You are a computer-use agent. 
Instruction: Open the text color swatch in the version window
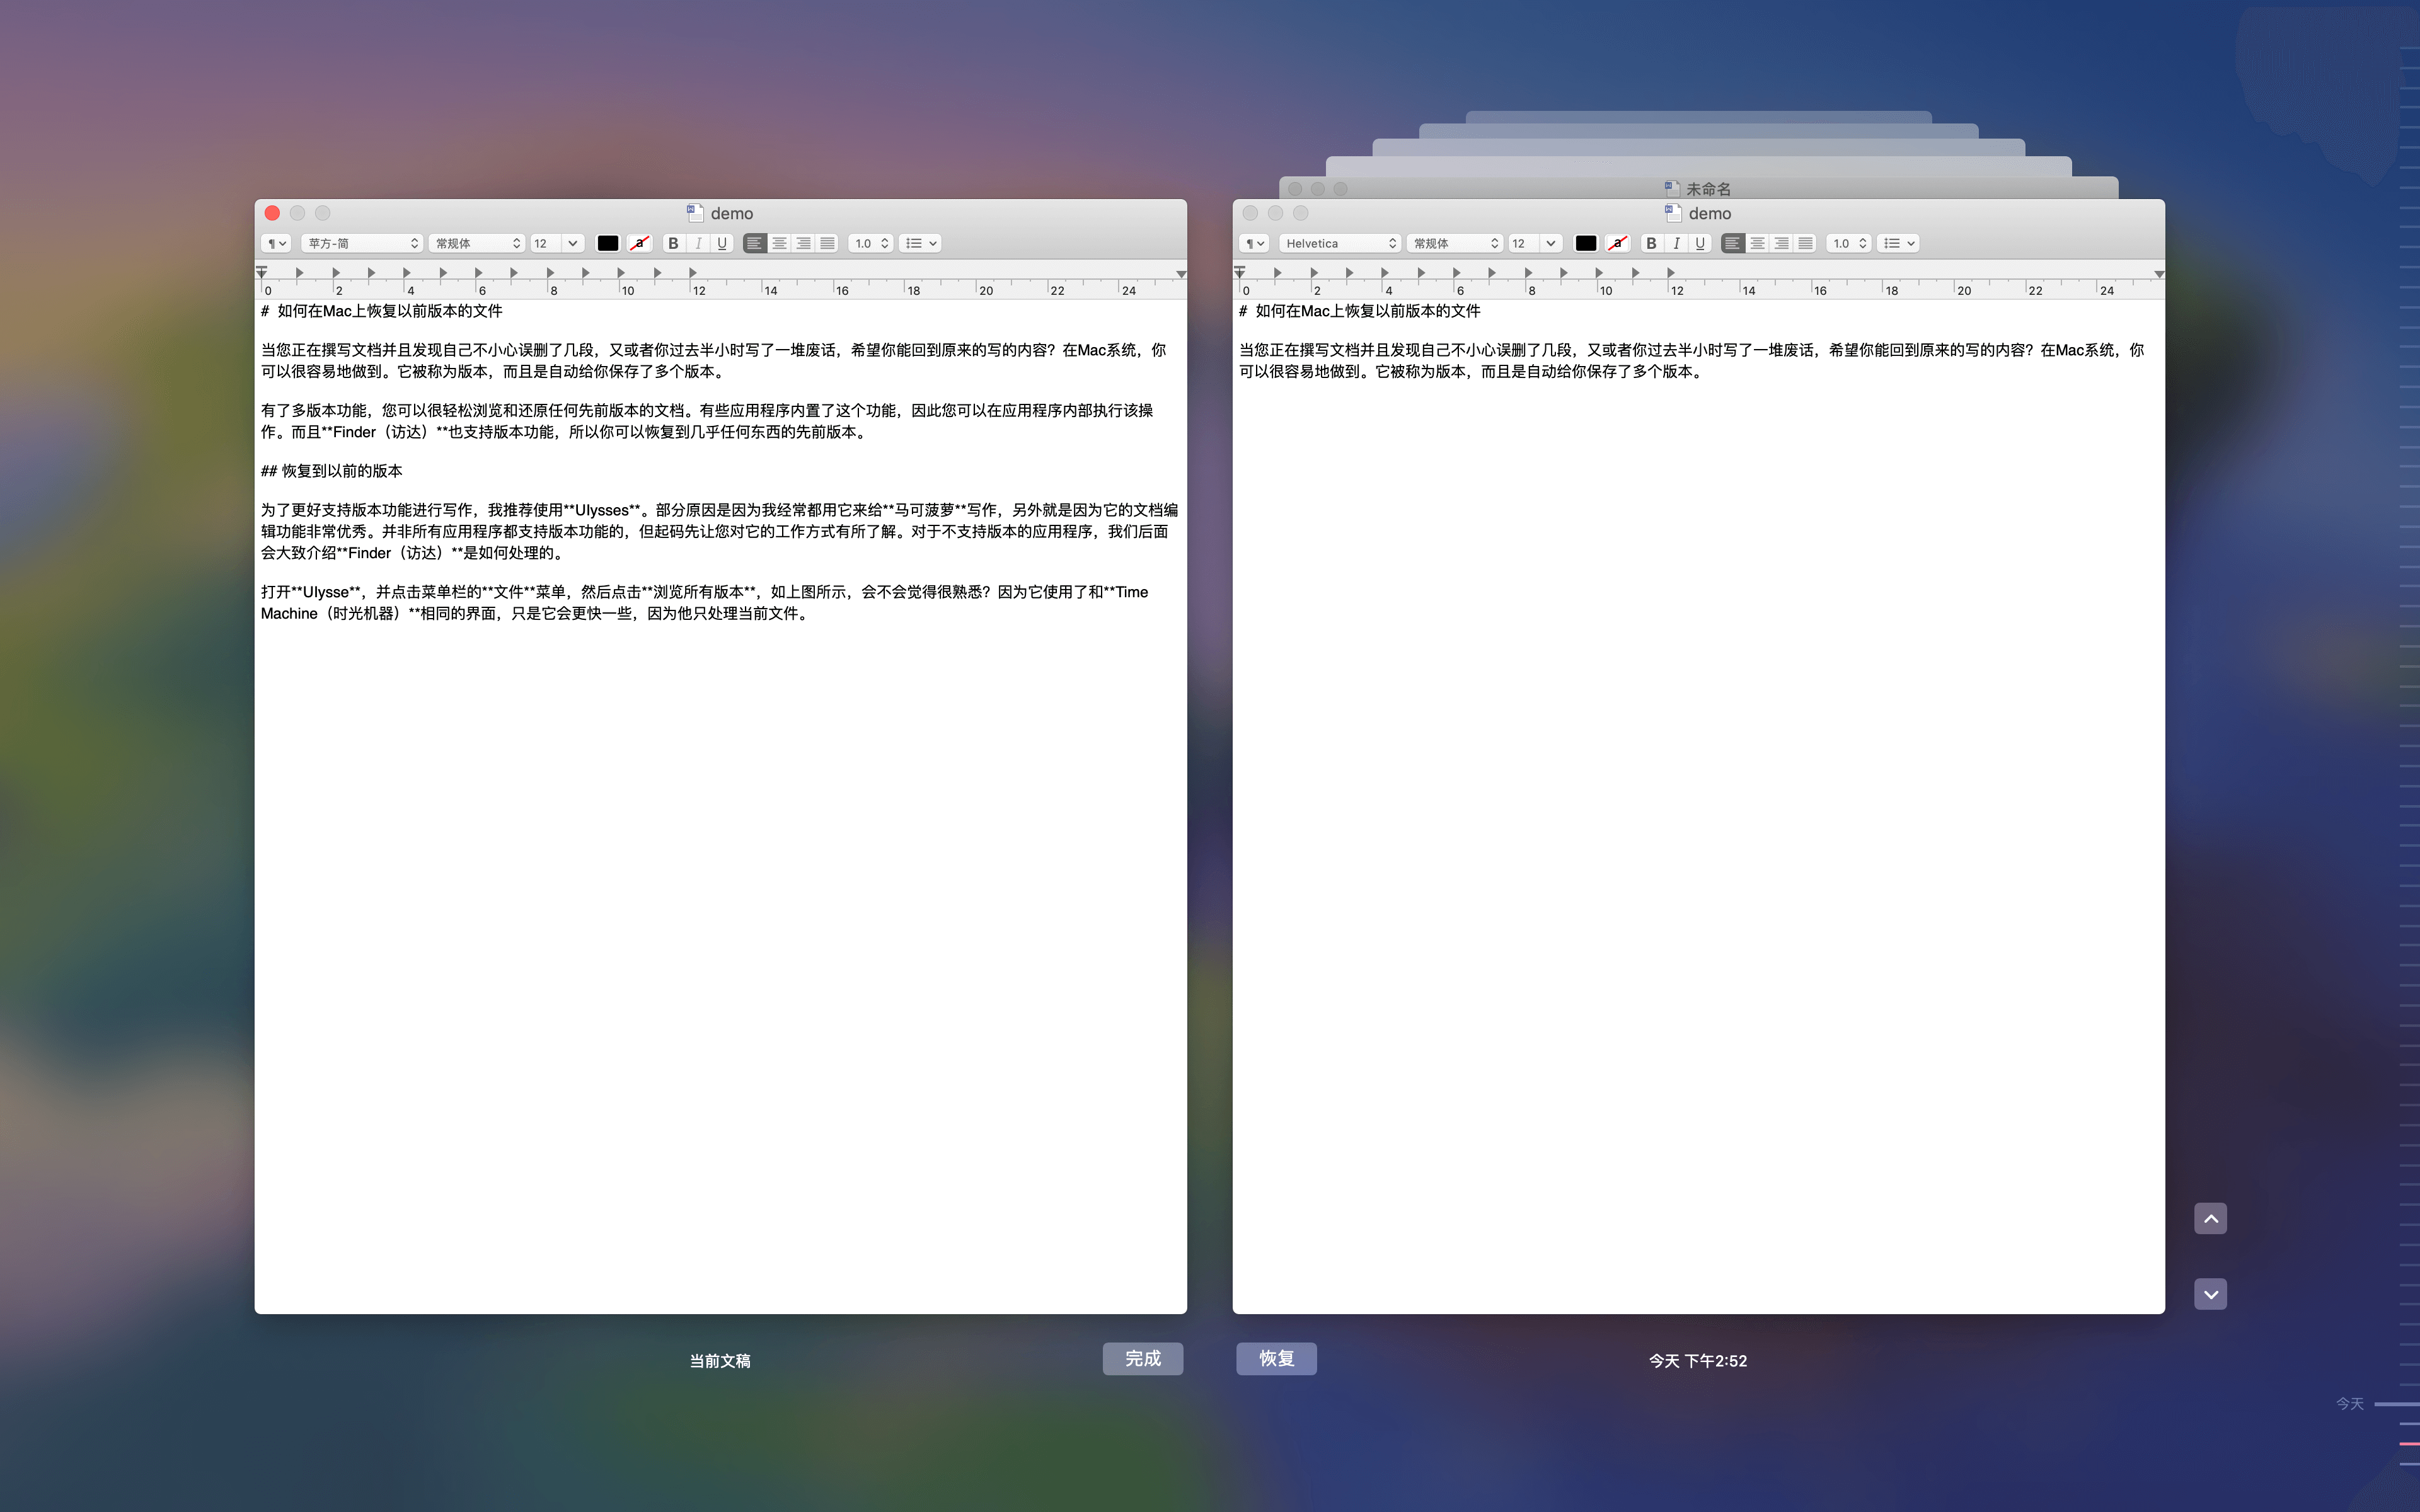click(1586, 243)
